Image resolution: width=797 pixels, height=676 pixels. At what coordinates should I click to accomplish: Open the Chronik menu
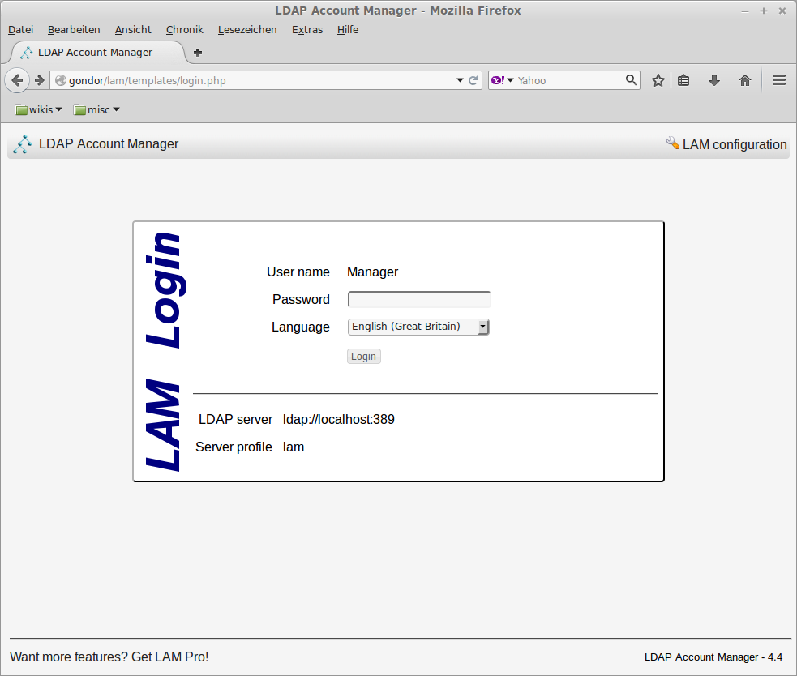184,29
